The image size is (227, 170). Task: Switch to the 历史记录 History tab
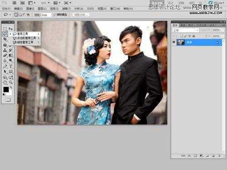click(202, 25)
